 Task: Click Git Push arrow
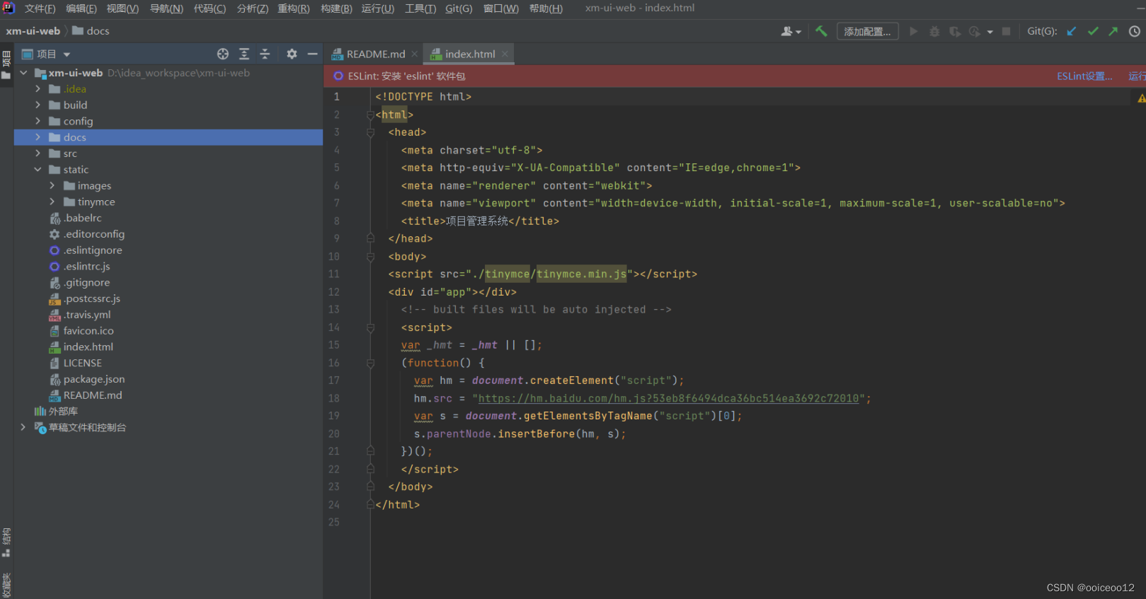point(1113,31)
